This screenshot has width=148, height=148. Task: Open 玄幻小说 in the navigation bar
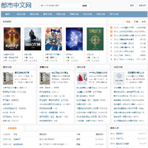pos(21,14)
